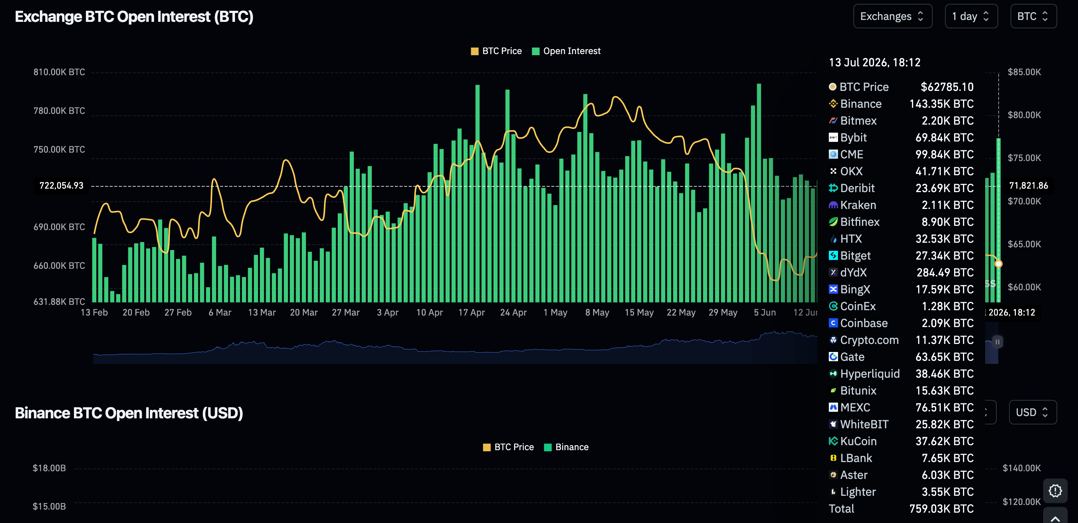
Task: Click the Aster logo icon
Action: (x=833, y=475)
